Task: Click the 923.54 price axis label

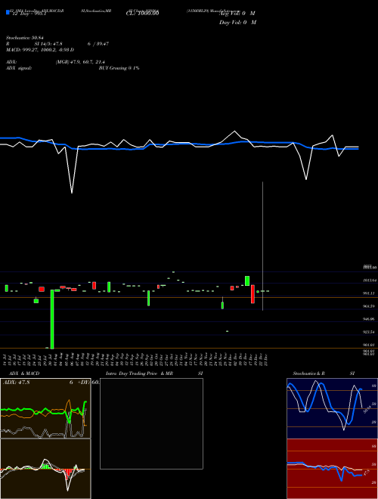Action: point(369,332)
